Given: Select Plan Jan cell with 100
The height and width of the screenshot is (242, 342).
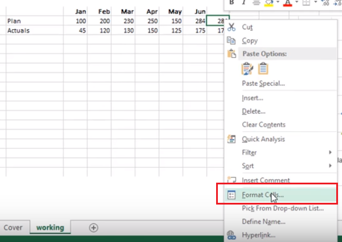Looking at the screenshot, I should click(x=75, y=21).
